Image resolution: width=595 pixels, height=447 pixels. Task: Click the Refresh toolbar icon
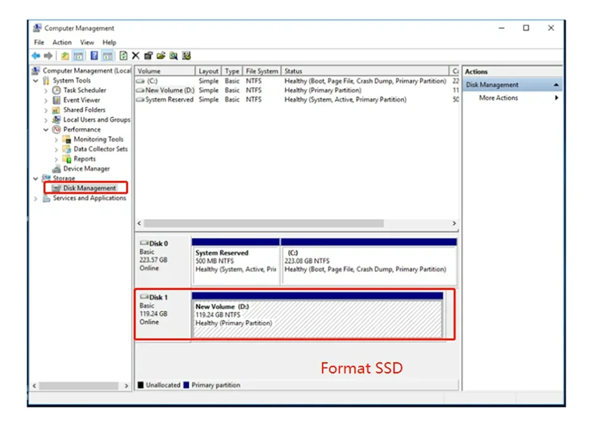(x=123, y=56)
